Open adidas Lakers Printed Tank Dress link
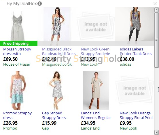 (x=136, y=52)
